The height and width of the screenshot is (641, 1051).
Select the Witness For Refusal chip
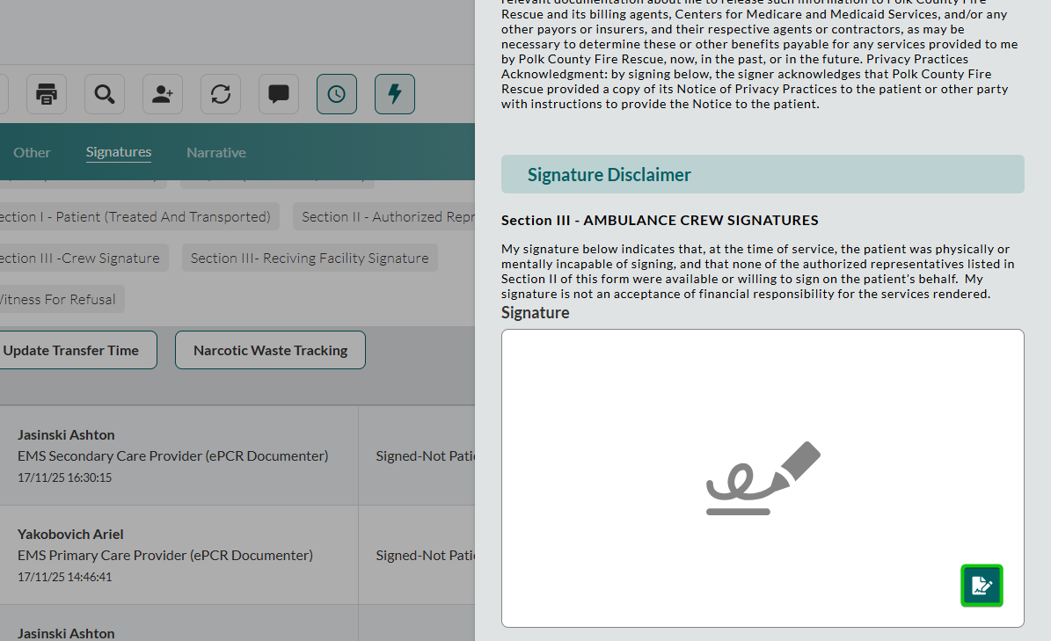(58, 299)
